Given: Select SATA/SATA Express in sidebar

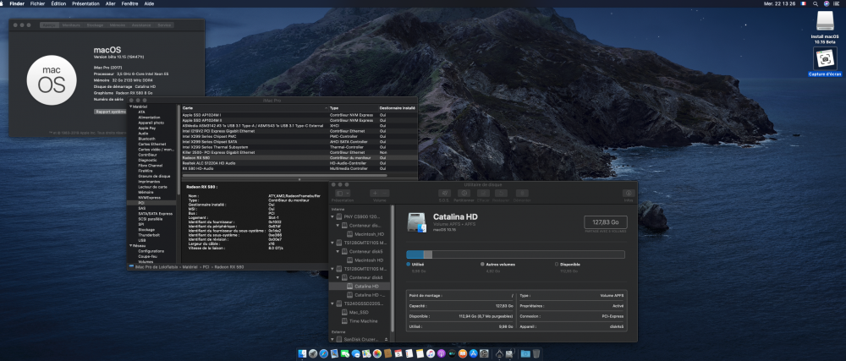Looking at the screenshot, I should 156,213.
